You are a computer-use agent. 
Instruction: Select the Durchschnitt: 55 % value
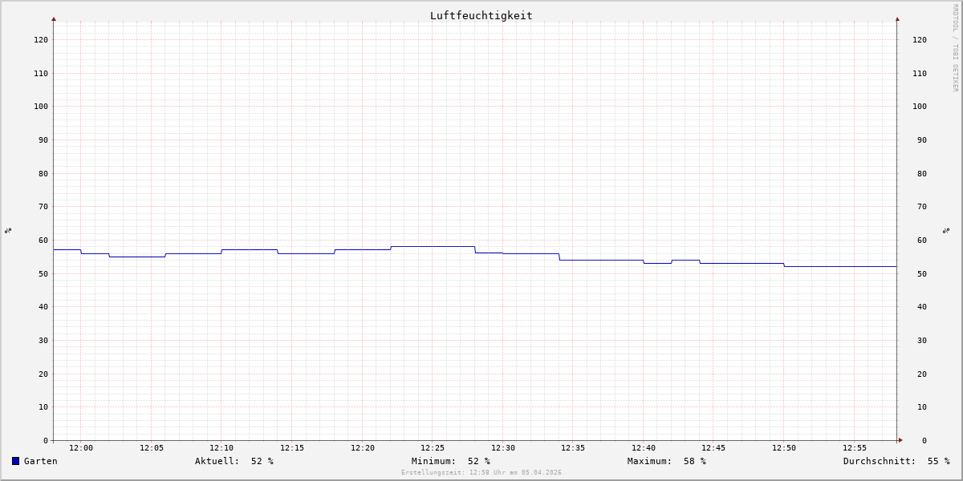tap(896, 461)
